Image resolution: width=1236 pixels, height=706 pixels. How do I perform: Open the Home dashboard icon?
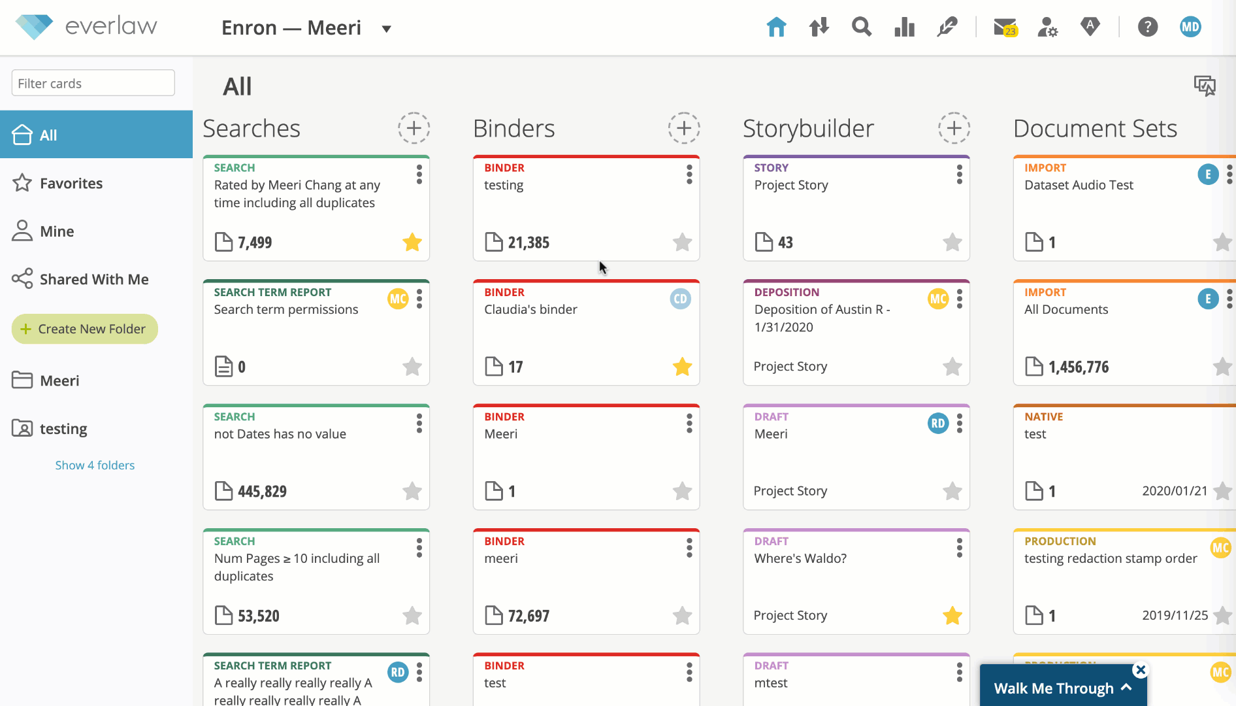775,27
